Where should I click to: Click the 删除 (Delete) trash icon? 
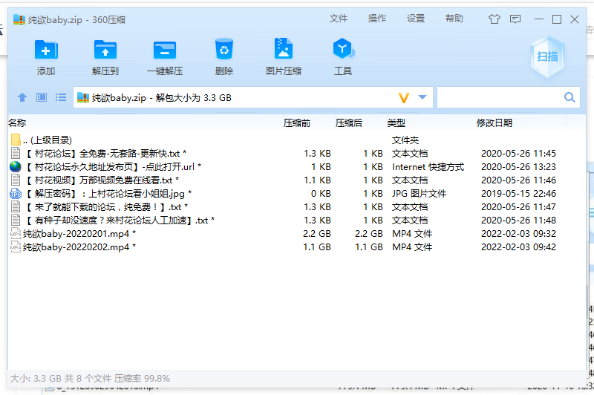[x=224, y=56]
